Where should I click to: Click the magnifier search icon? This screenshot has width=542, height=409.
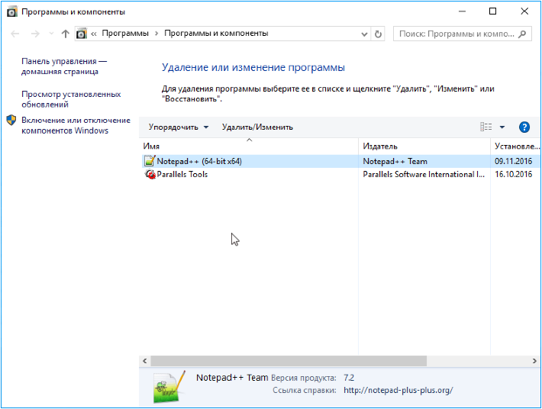point(523,34)
